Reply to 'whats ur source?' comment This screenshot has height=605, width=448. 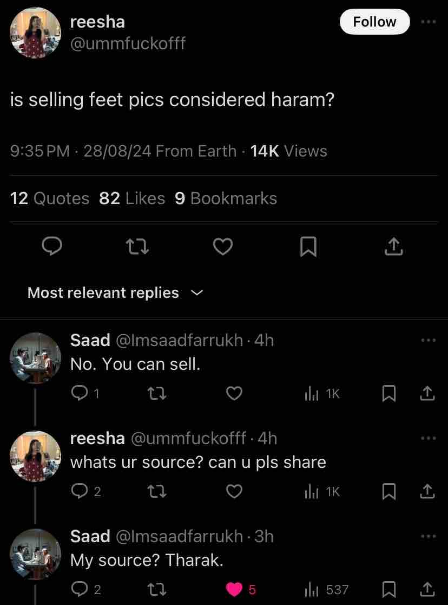(x=80, y=491)
